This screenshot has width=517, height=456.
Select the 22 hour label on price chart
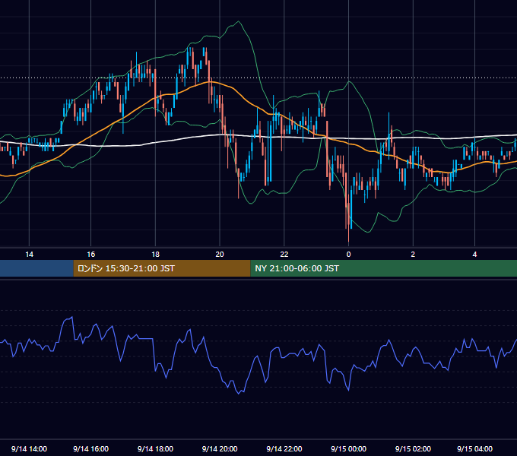284,255
